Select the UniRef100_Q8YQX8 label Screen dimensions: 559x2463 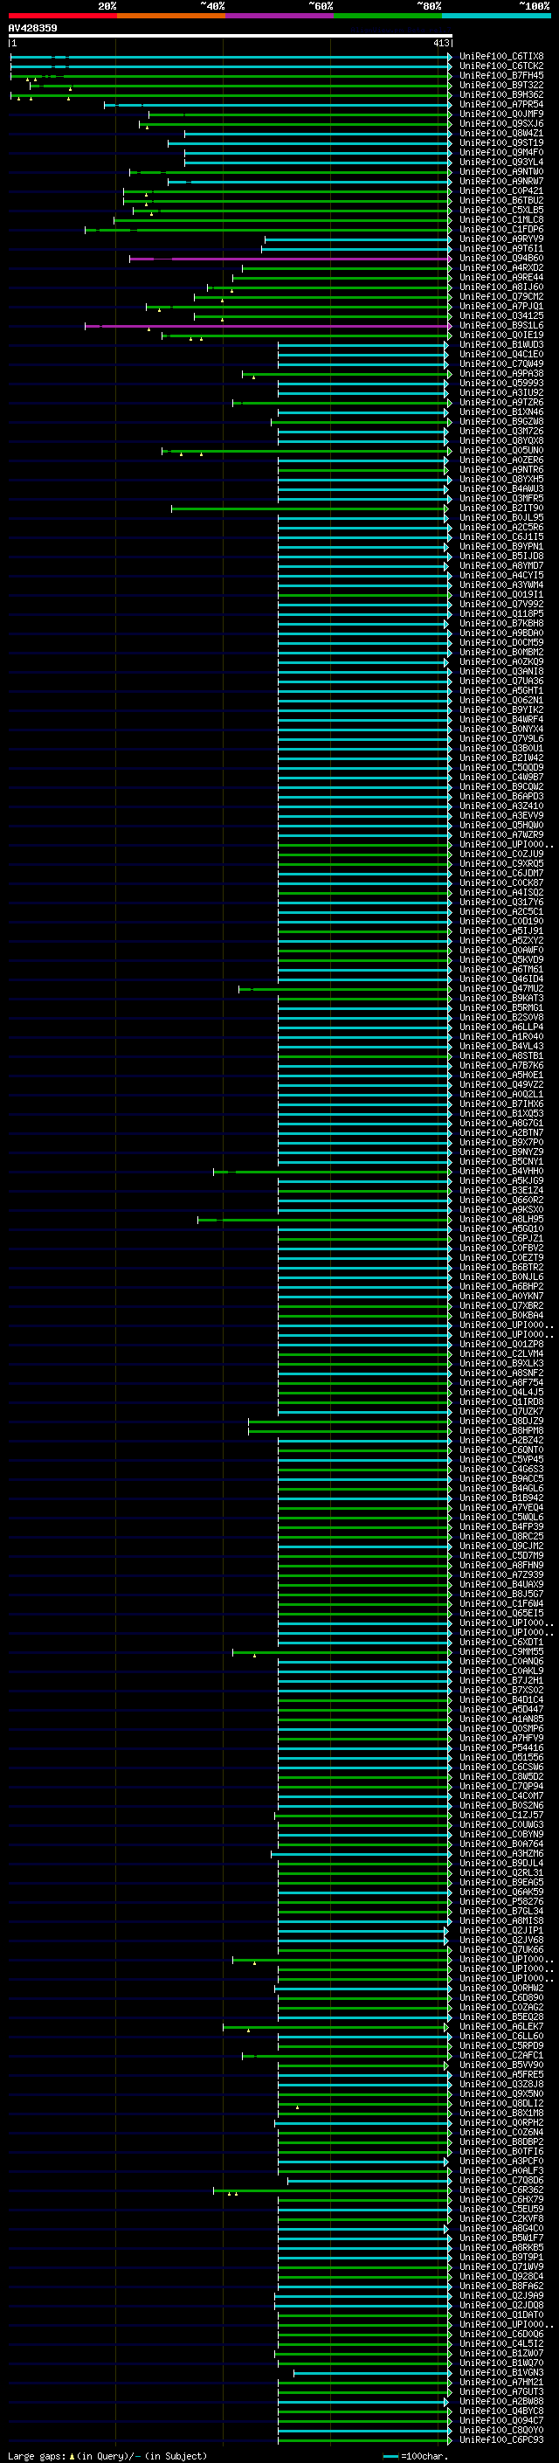(x=501, y=440)
